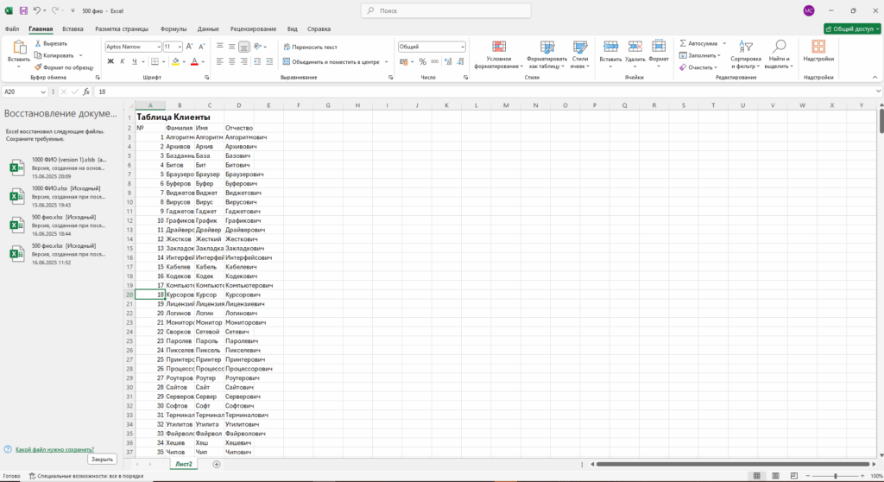Open the Fill (Заполнить) dropdown
The width and height of the screenshot is (884, 482).
tap(699, 55)
